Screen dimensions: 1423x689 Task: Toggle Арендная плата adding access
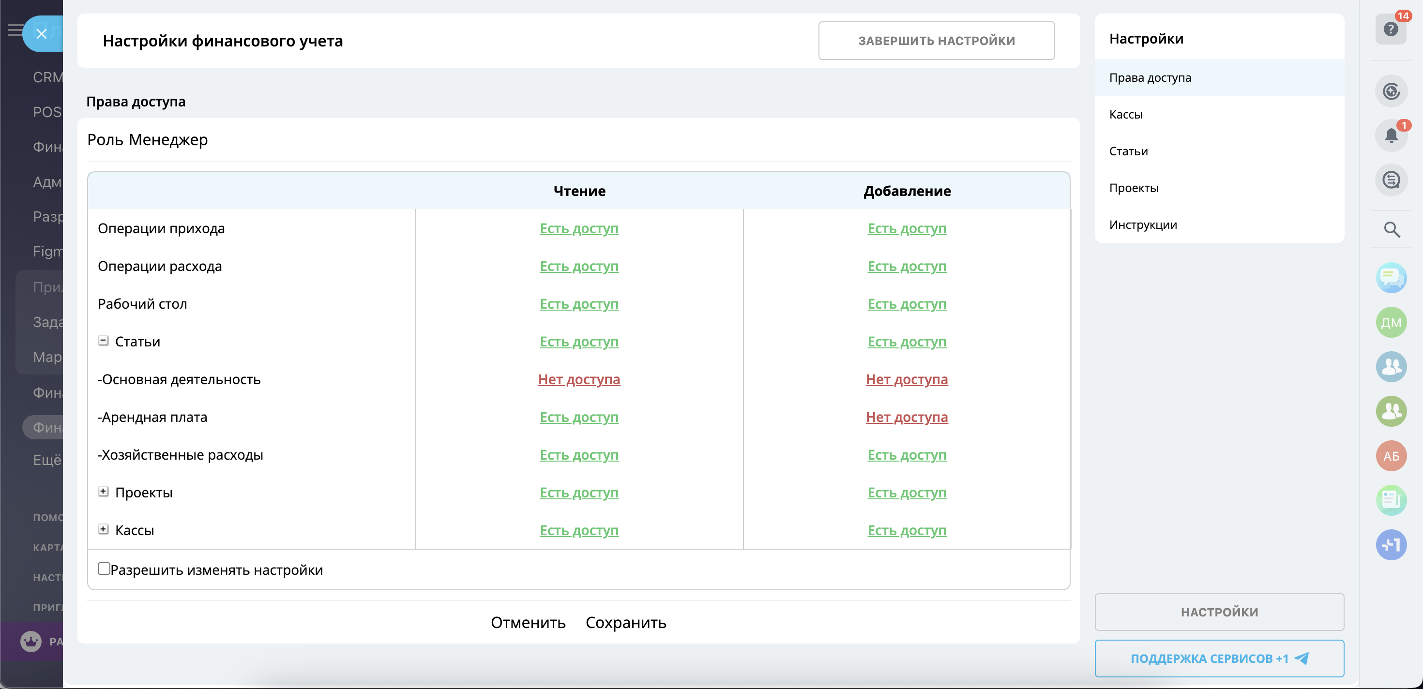coord(906,417)
